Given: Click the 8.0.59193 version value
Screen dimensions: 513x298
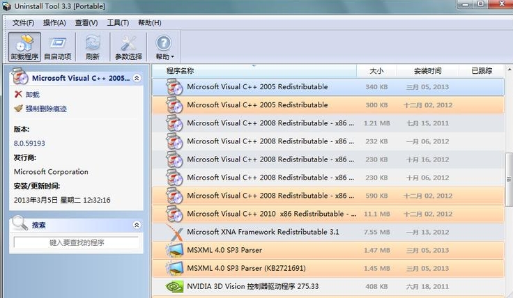Looking at the screenshot, I should click(x=29, y=143).
